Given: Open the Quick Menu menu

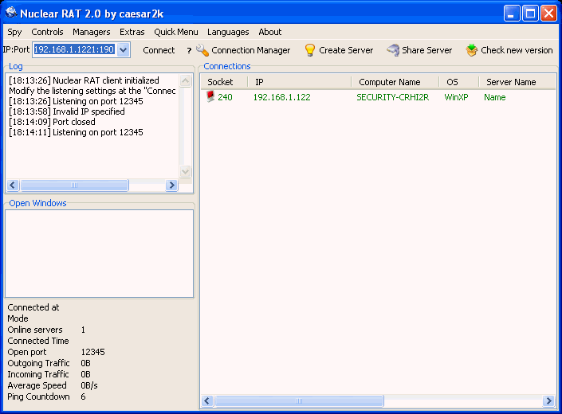Looking at the screenshot, I should pyautogui.click(x=176, y=32).
